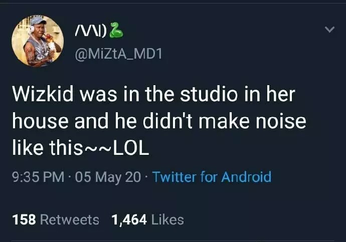Image resolution: width=346 pixels, height=242 pixels.
Task: Click the word Wizkid in the tweet
Action: tap(42, 95)
